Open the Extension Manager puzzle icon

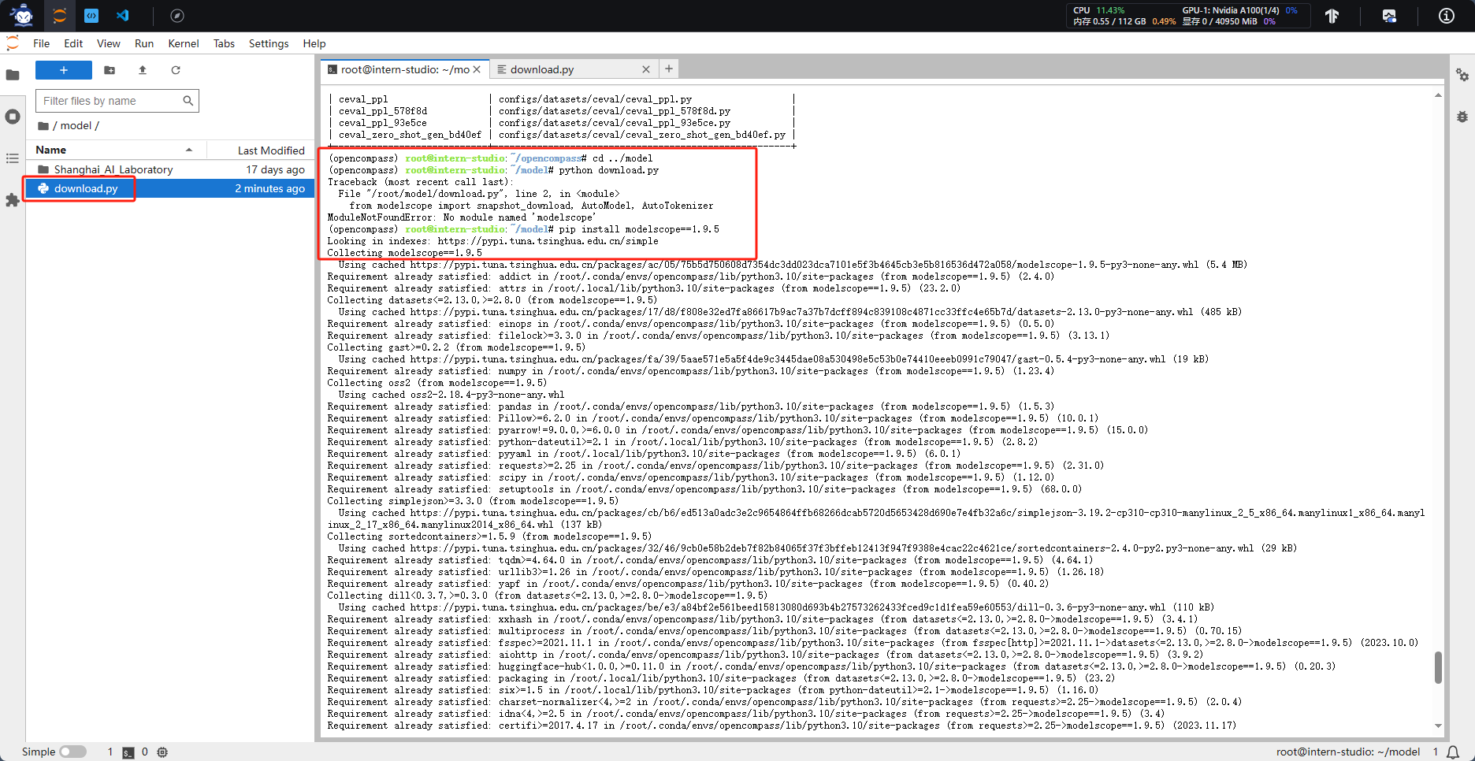coord(13,200)
